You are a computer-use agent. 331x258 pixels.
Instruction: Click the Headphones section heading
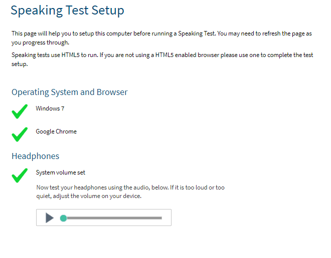36,156
